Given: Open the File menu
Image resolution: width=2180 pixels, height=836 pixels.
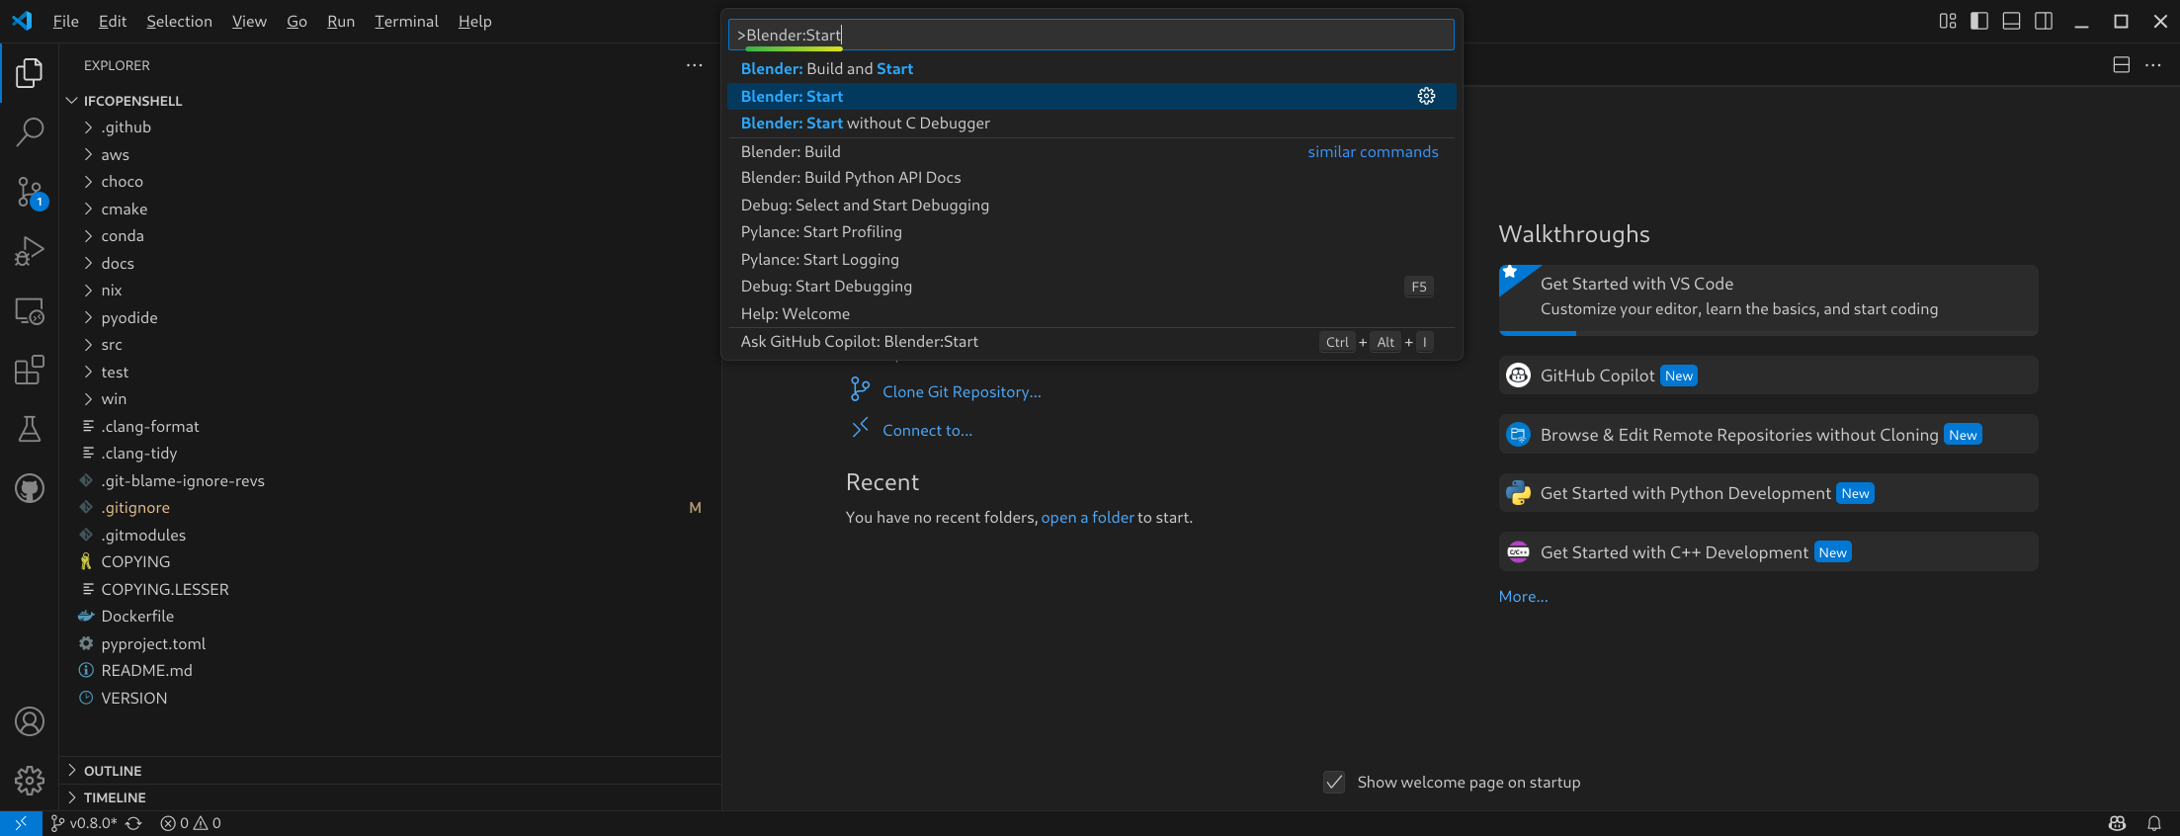Looking at the screenshot, I should (65, 21).
